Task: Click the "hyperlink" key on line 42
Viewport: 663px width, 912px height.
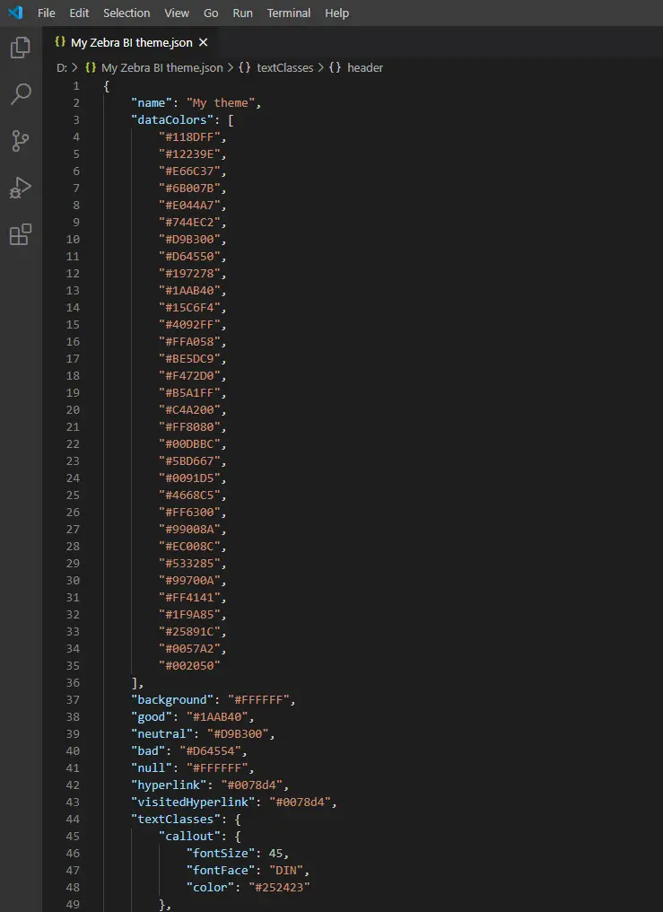Action: tap(169, 785)
